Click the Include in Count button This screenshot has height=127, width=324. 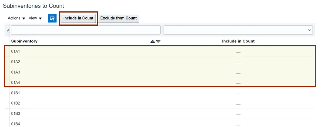(x=78, y=18)
